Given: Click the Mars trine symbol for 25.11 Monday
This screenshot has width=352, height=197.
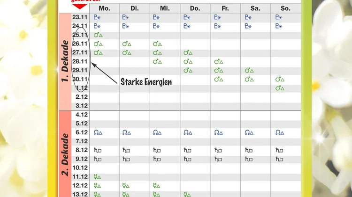Looking at the screenshot, I should pyautogui.click(x=98, y=35).
